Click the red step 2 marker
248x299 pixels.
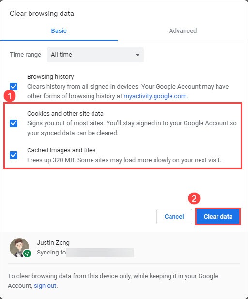pos(194,198)
